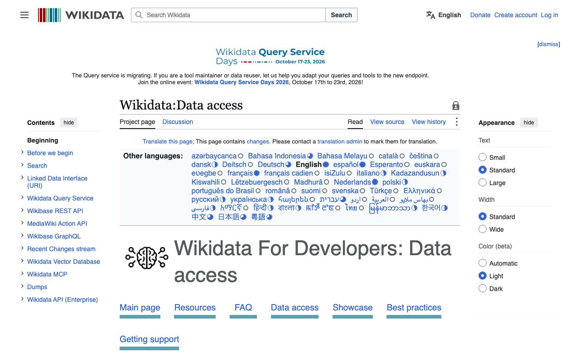Image resolution: width=580 pixels, height=362 pixels.
Task: Click the language translate icon
Action: coord(430,15)
